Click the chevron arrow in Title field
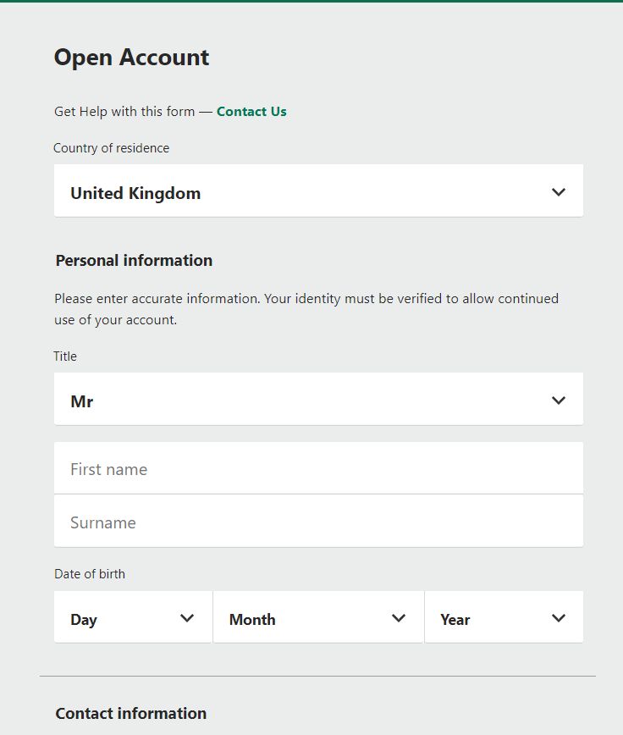Screen dimensions: 623x735 [x=559, y=401]
